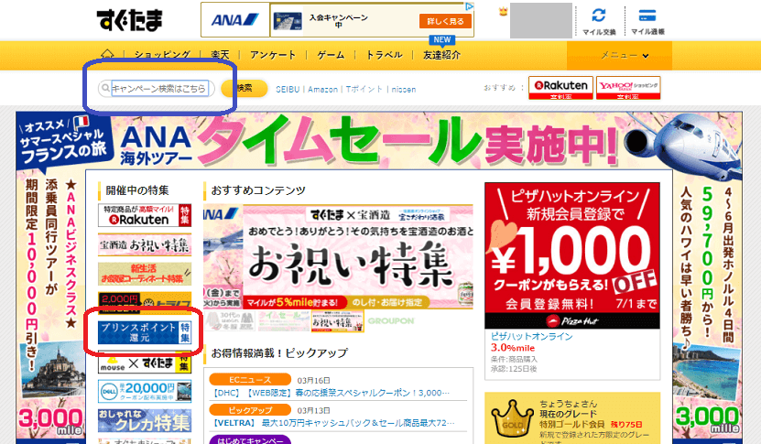
Task: Click the すぐたま site logo
Action: (130, 20)
